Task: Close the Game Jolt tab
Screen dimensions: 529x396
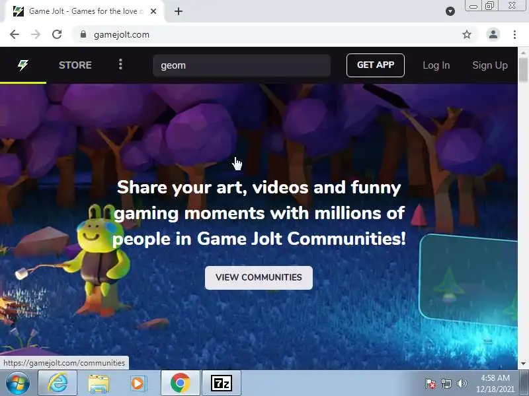Action: coord(153,11)
